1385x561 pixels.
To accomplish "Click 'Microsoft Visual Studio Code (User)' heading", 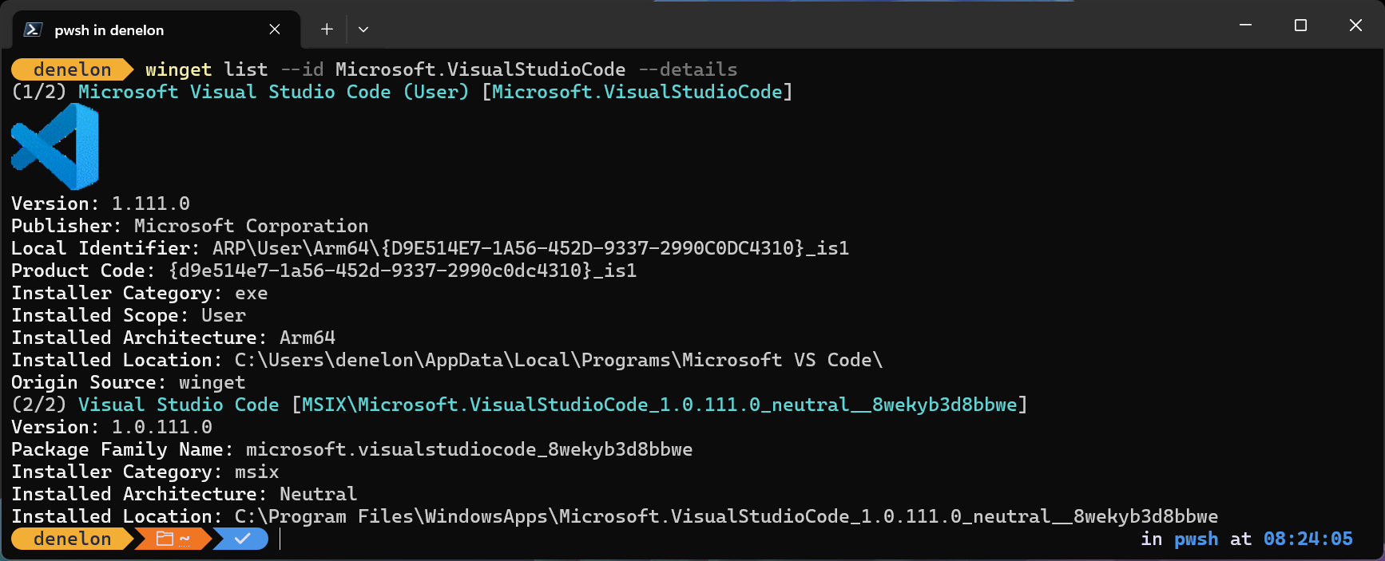I will [x=273, y=92].
